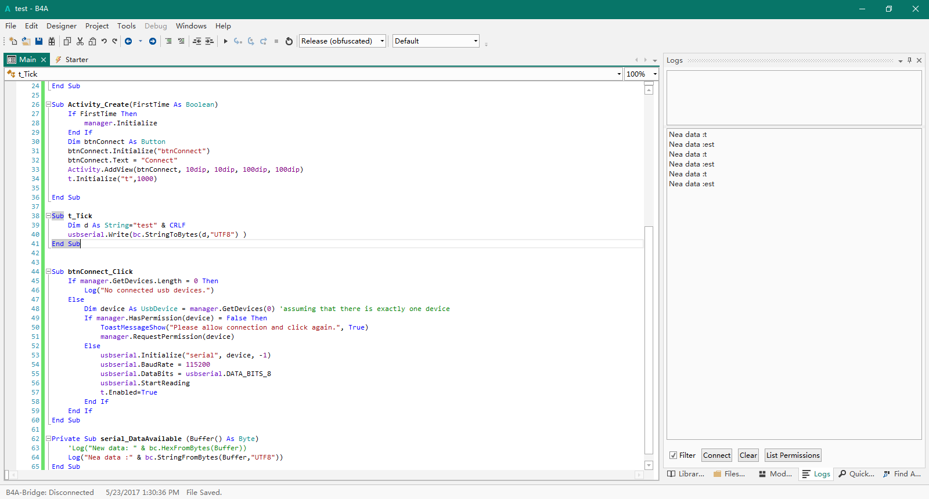Click the Navigate Forward arrow icon
The width and height of the screenshot is (929, 499).
point(153,41)
